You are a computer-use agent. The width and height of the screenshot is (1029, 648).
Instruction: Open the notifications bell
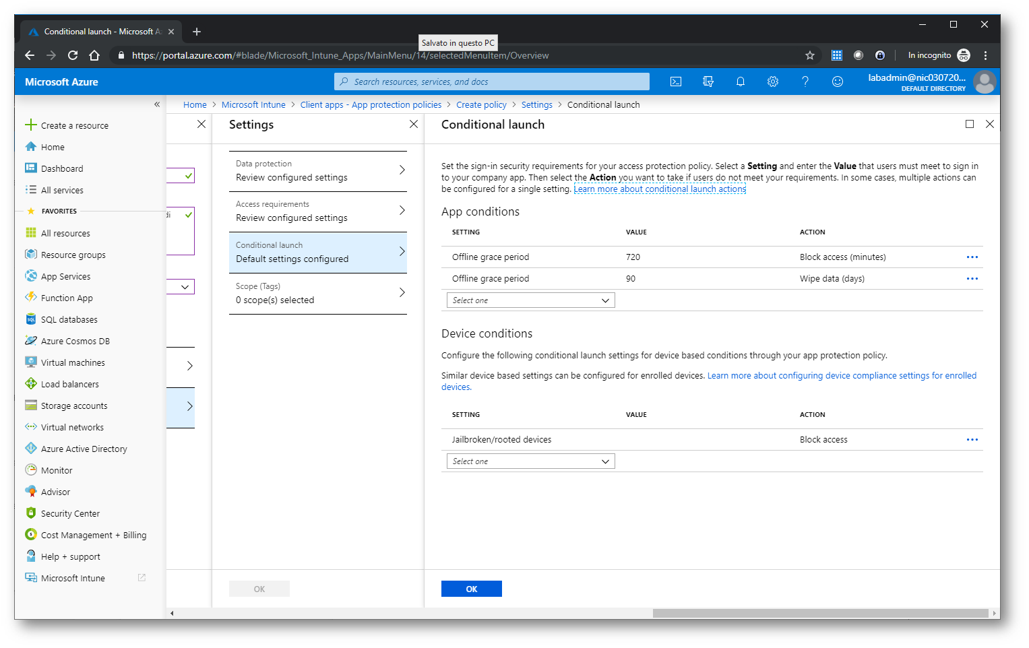741,82
